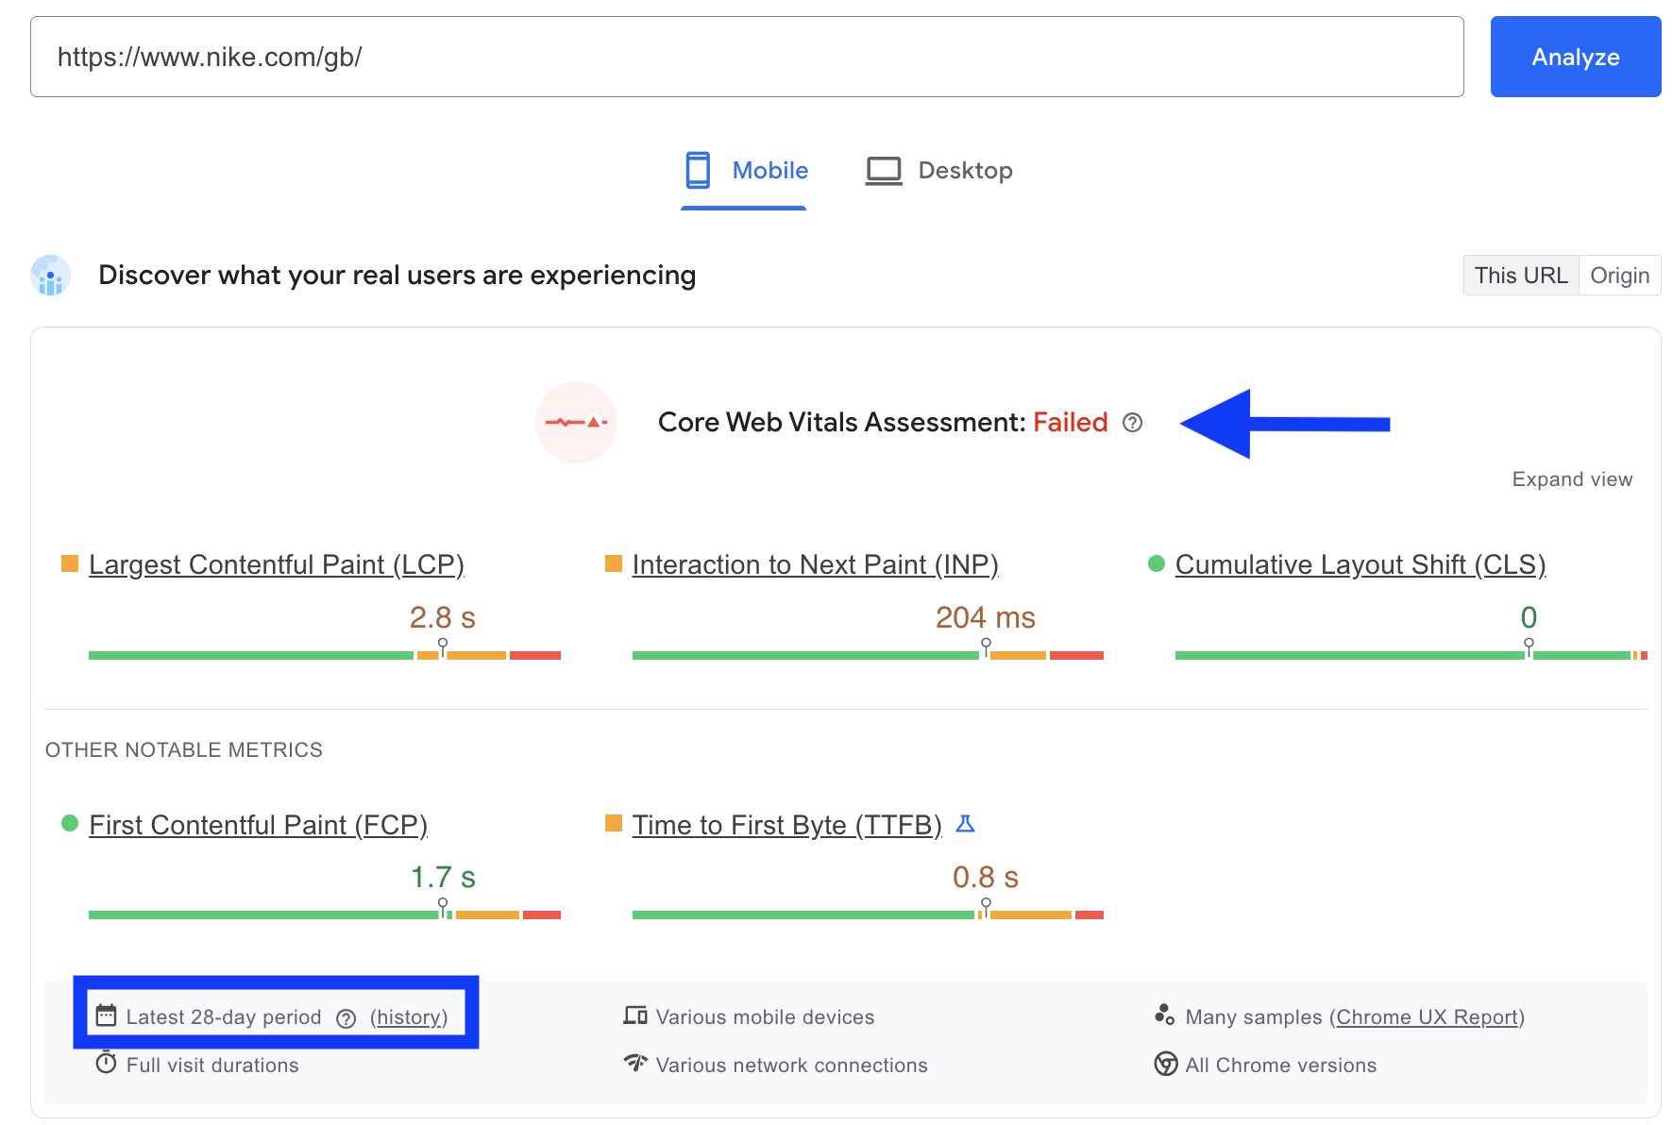1673x1125 pixels.
Task: Open the Chrome UX Report link
Action: pyautogui.click(x=1427, y=1016)
